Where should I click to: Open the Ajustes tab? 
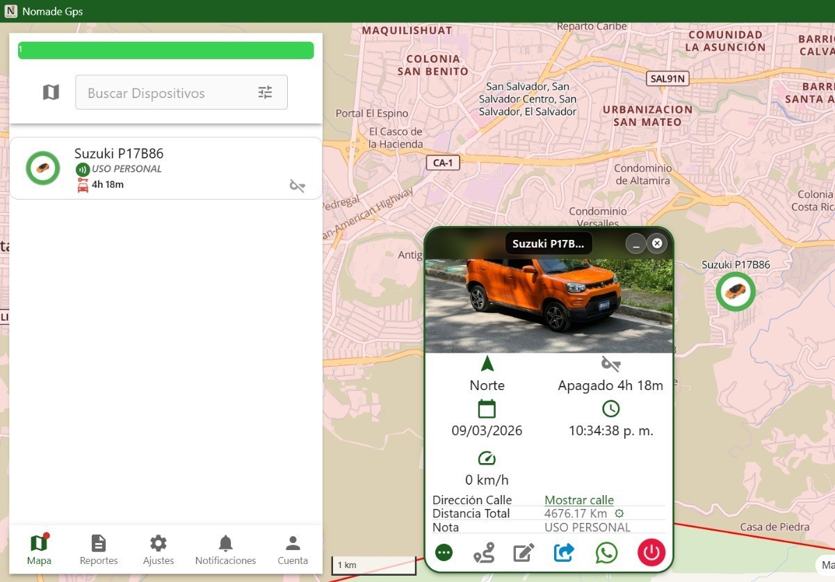coord(159,549)
